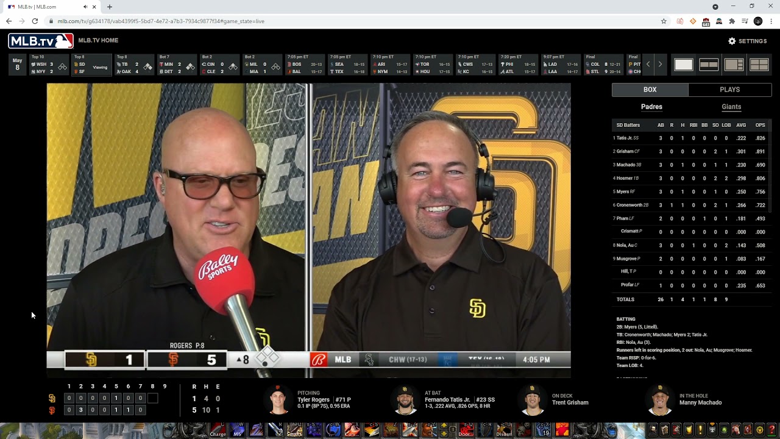Select the SEA vs TEX game tile
Screen dimensions: 780x439
tap(348, 65)
